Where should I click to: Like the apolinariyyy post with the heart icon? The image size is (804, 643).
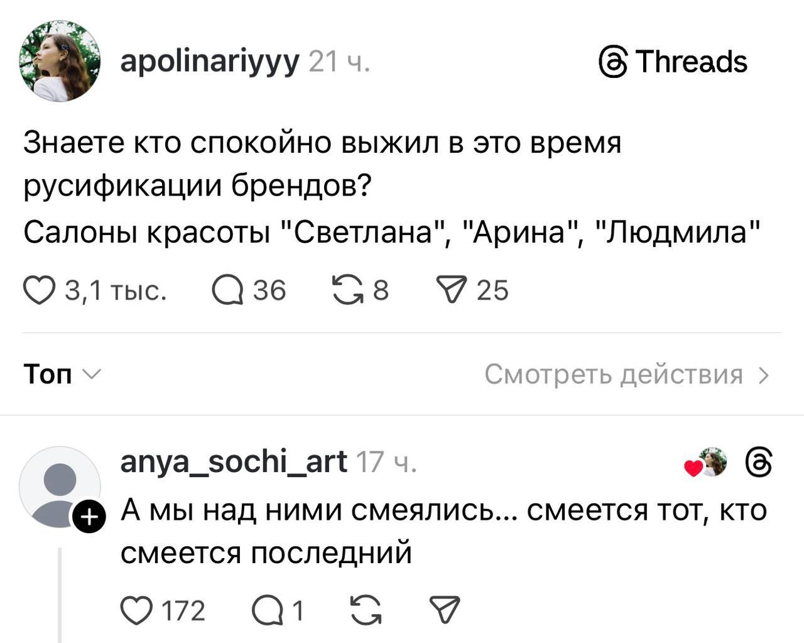pos(39,290)
